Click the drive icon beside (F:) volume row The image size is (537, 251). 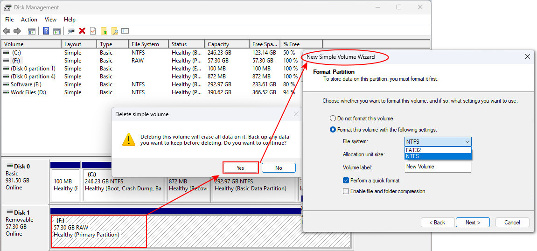coord(7,61)
